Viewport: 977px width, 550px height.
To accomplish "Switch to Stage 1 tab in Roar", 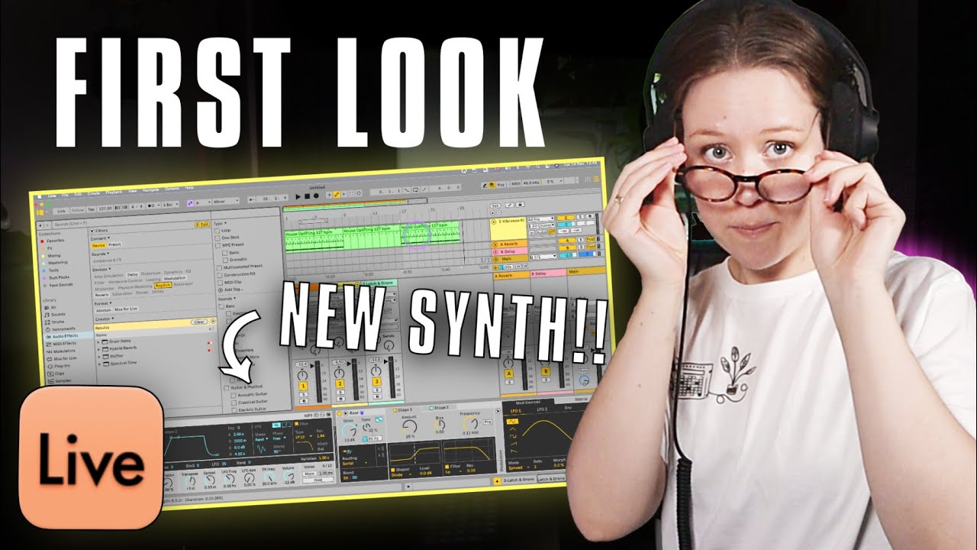I will pos(403,409).
